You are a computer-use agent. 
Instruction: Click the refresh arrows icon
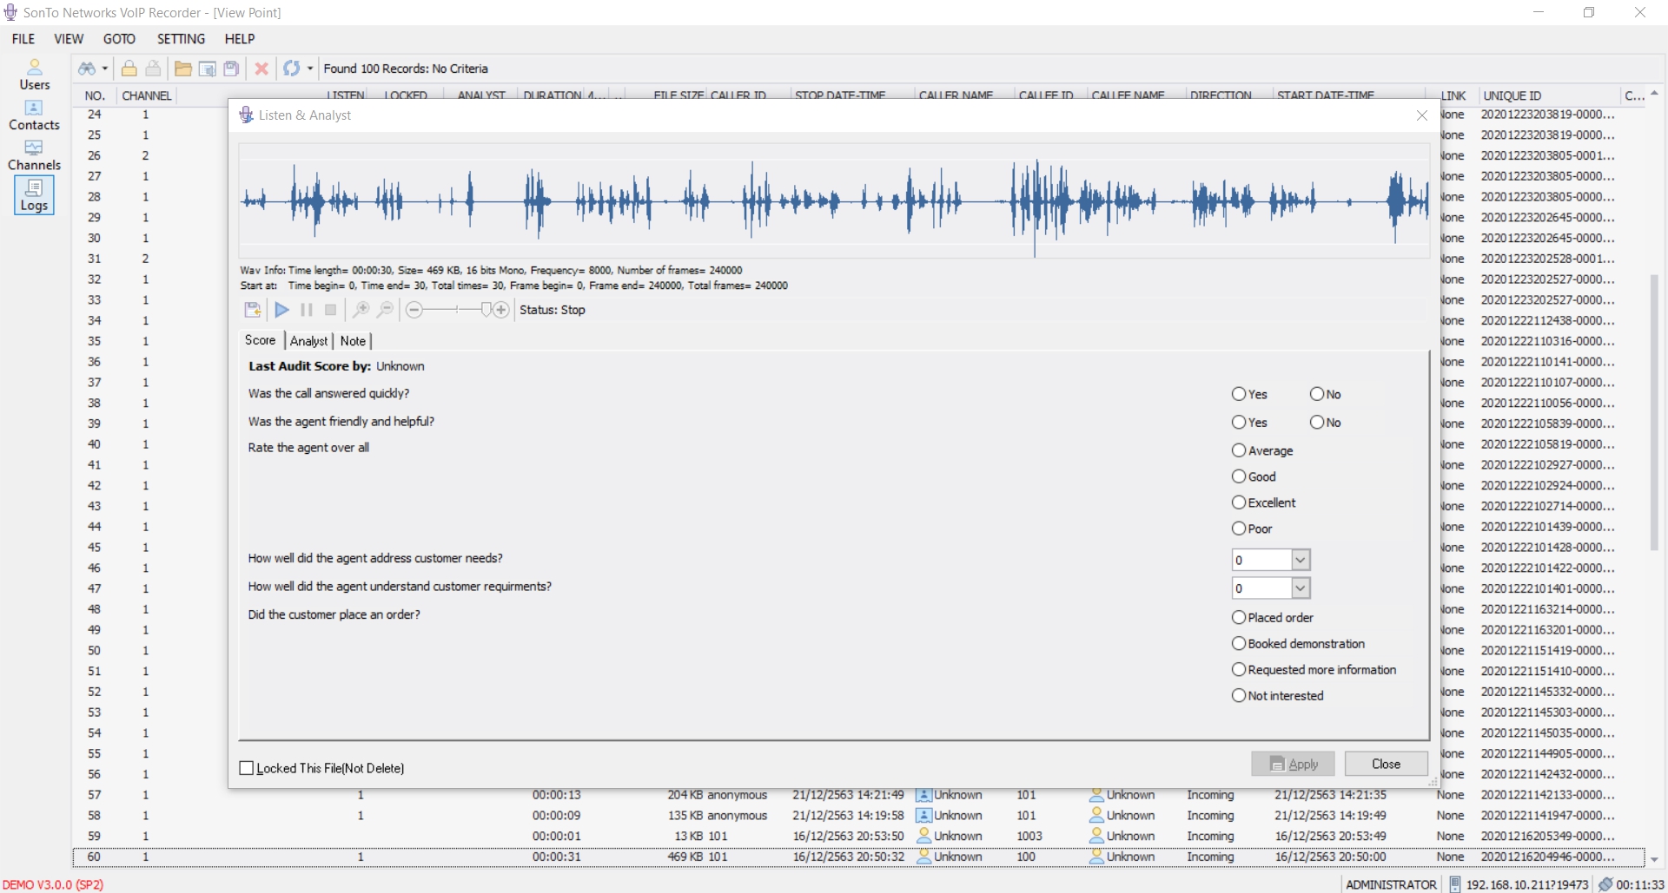pos(292,69)
